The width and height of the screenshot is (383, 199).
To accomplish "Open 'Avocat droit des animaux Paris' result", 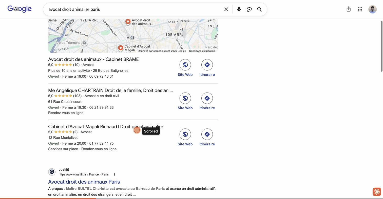I will point(84,182).
